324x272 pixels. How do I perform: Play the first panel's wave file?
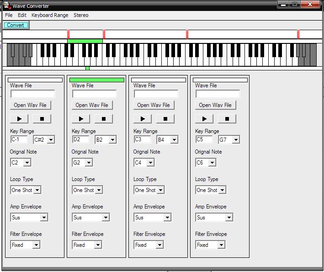19,119
